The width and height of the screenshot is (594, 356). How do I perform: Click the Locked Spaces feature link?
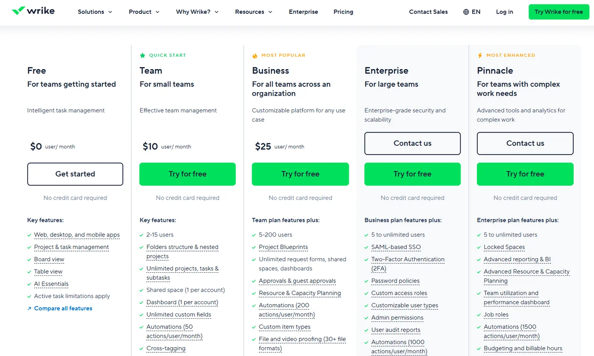tap(504, 248)
